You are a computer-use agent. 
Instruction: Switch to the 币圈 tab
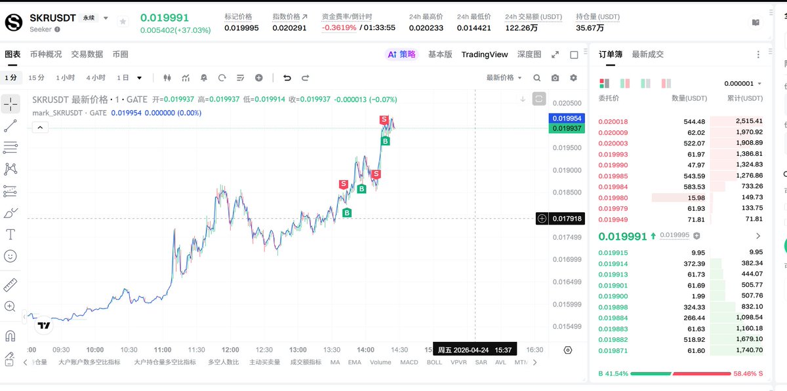point(121,54)
